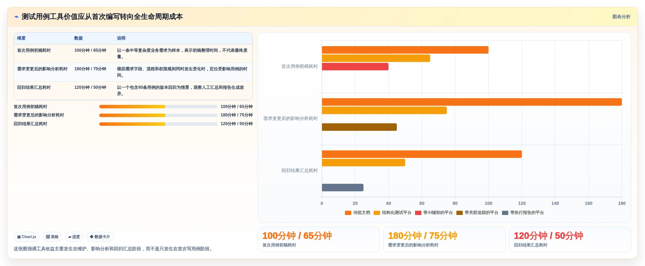Click the red bar in 首次用例初稿耗时 chart group
Screen dimensions: 645x266
[355, 66]
